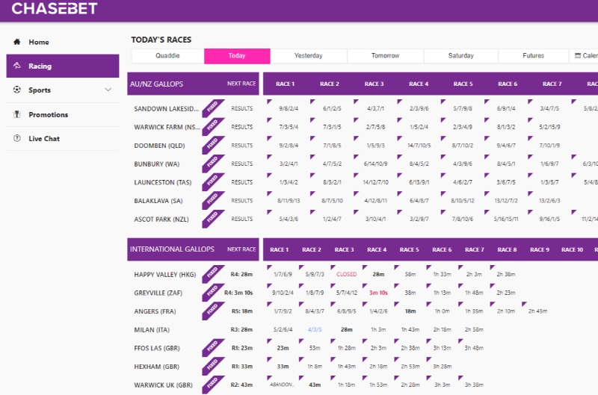Click the FIXED badge for Doomben (QLD)
Image resolution: width=598 pixels, height=395 pixels.
(213, 145)
